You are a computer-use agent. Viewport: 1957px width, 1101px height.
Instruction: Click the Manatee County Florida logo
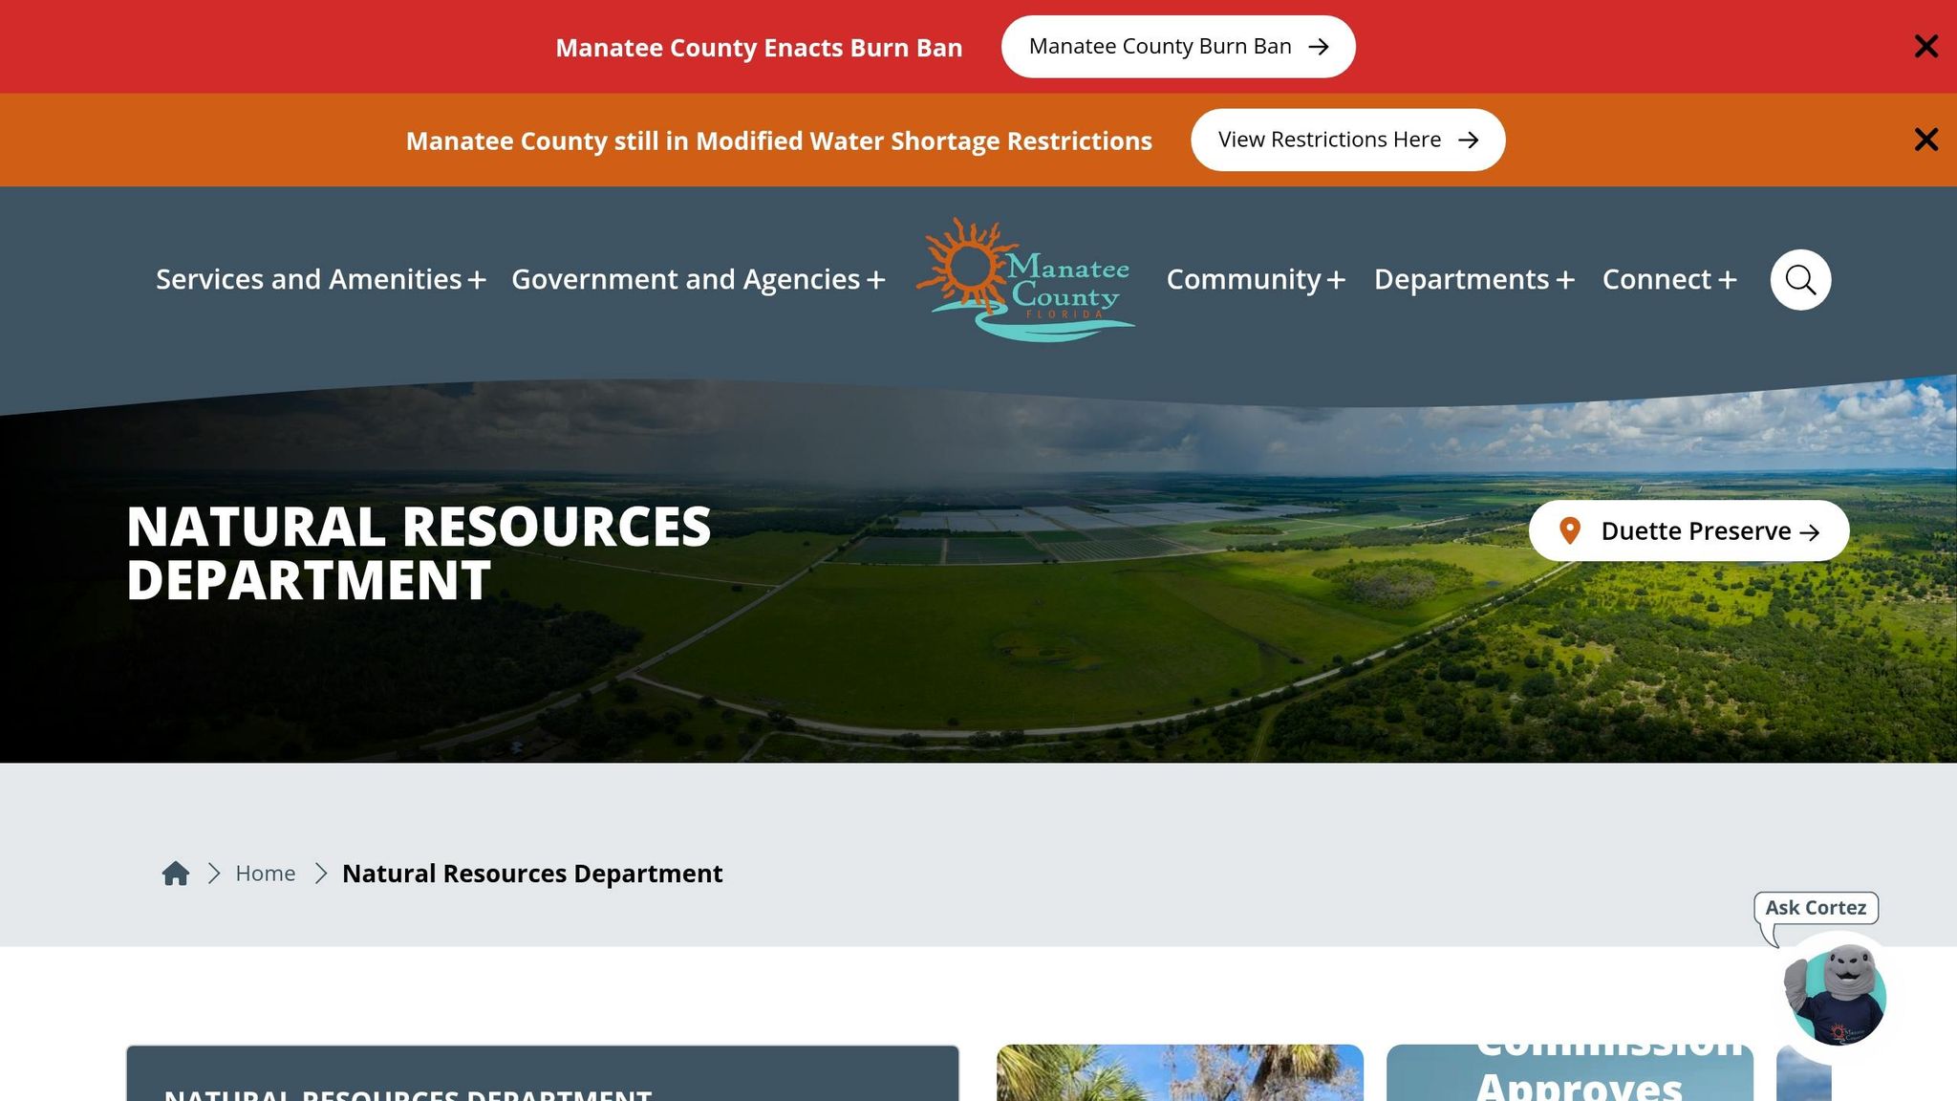coord(1026,279)
